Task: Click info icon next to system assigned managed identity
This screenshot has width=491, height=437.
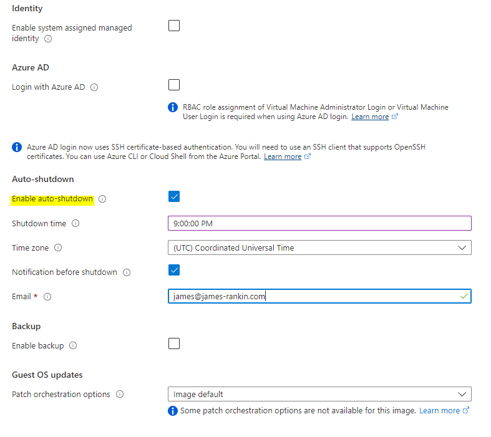Action: click(48, 39)
